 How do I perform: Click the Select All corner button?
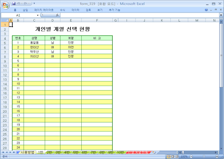click(5, 20)
